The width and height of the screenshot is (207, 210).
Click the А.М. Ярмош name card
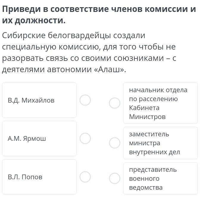39,138
